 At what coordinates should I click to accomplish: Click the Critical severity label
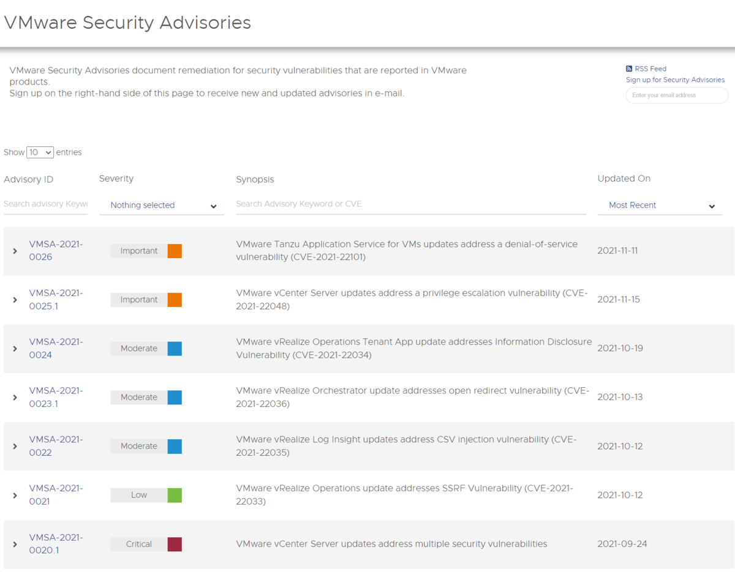[139, 544]
